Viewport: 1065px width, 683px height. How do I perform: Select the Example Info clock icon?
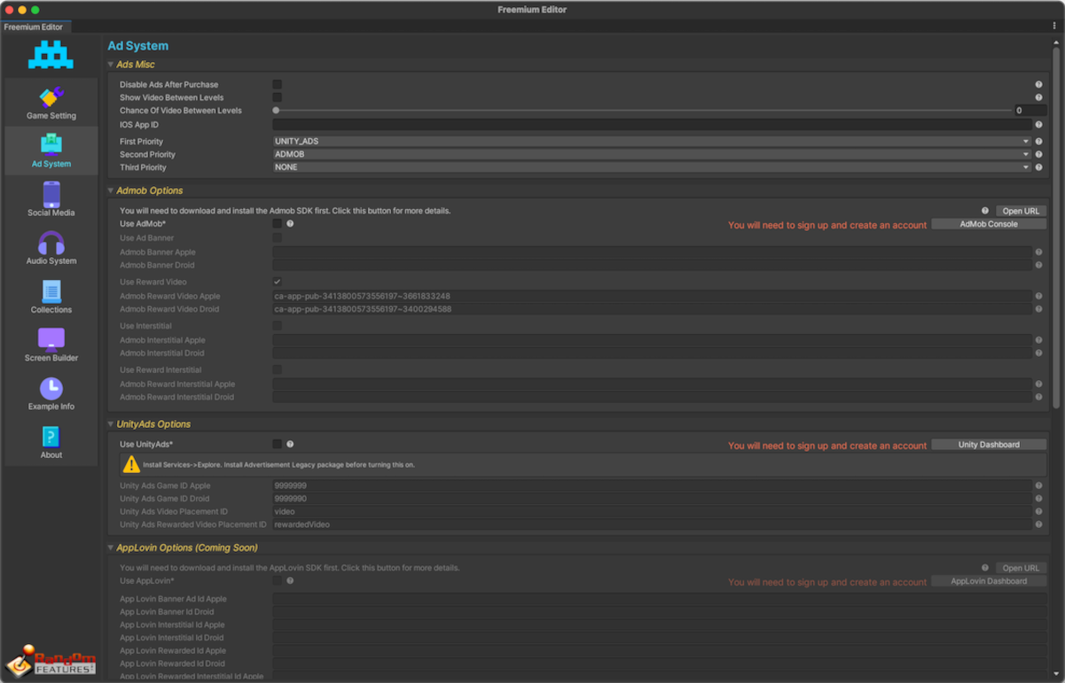51,388
